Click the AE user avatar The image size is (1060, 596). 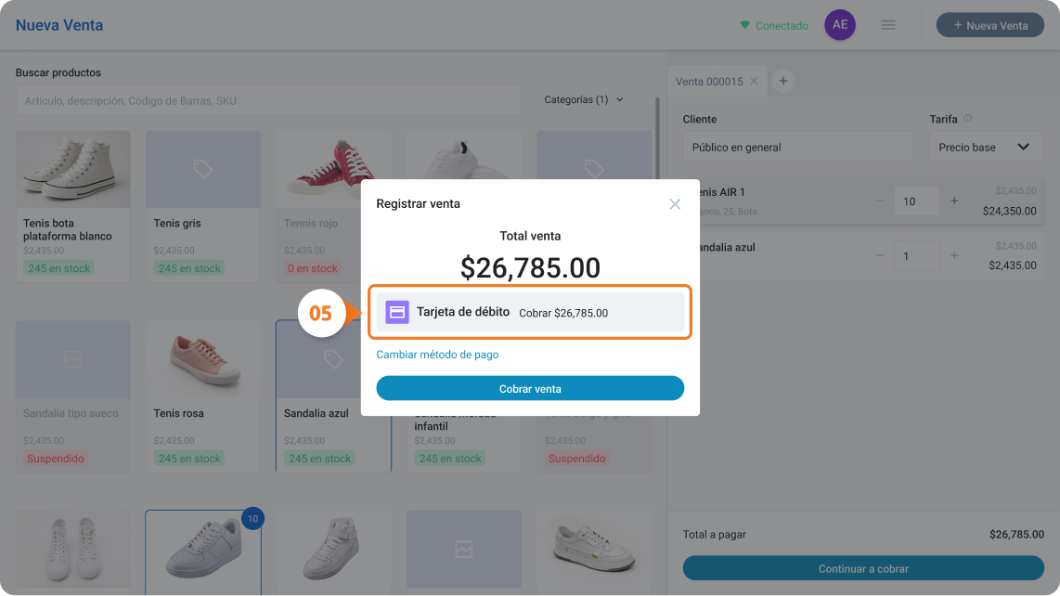840,25
